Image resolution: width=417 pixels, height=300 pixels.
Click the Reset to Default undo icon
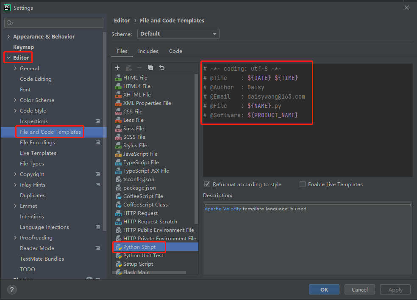click(162, 68)
